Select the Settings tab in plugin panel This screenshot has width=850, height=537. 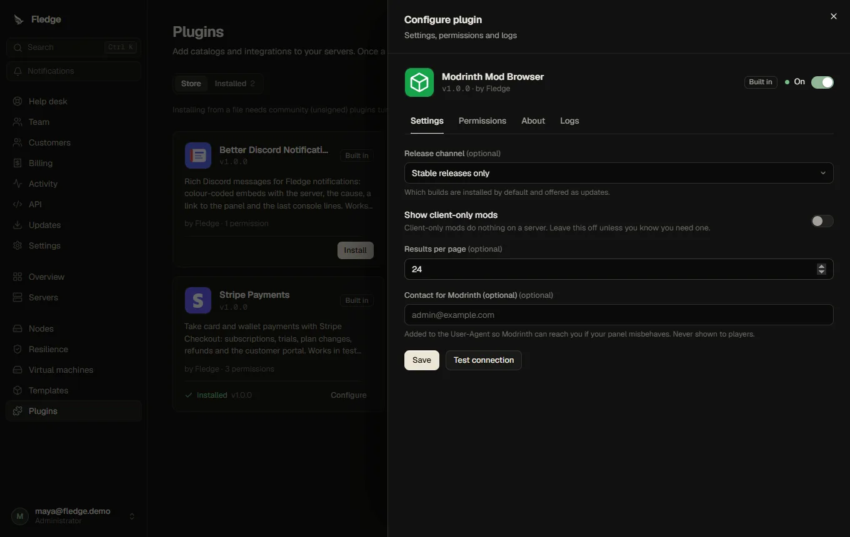427,121
